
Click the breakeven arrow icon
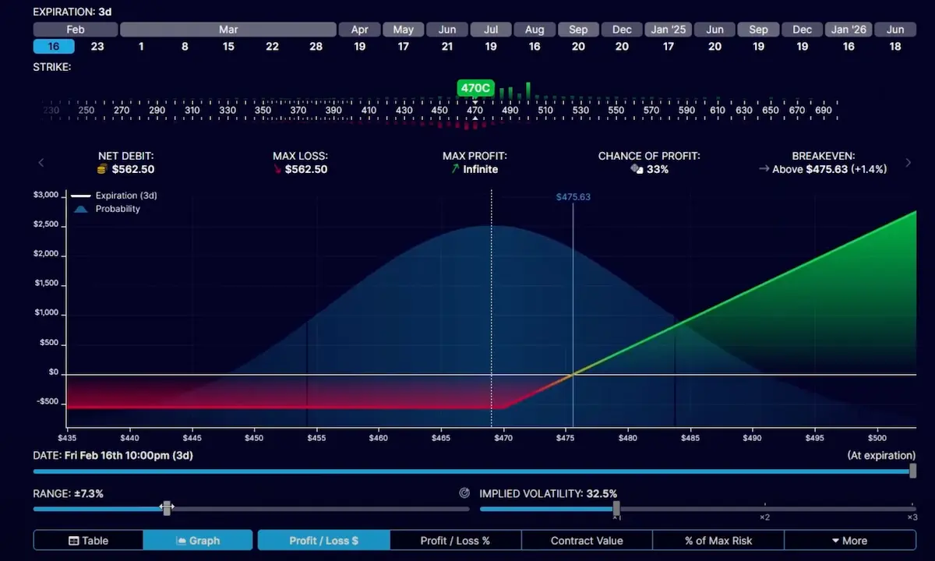point(764,169)
